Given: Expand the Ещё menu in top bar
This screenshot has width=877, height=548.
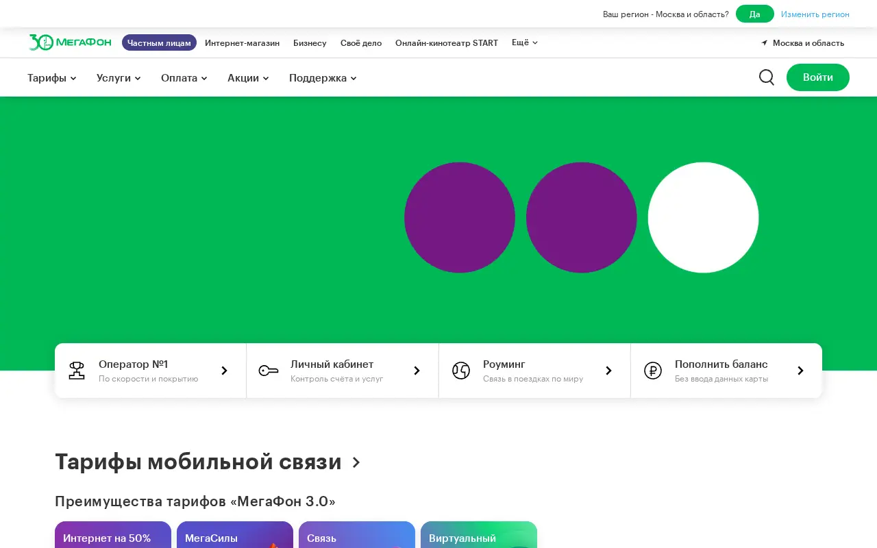Looking at the screenshot, I should (x=525, y=42).
